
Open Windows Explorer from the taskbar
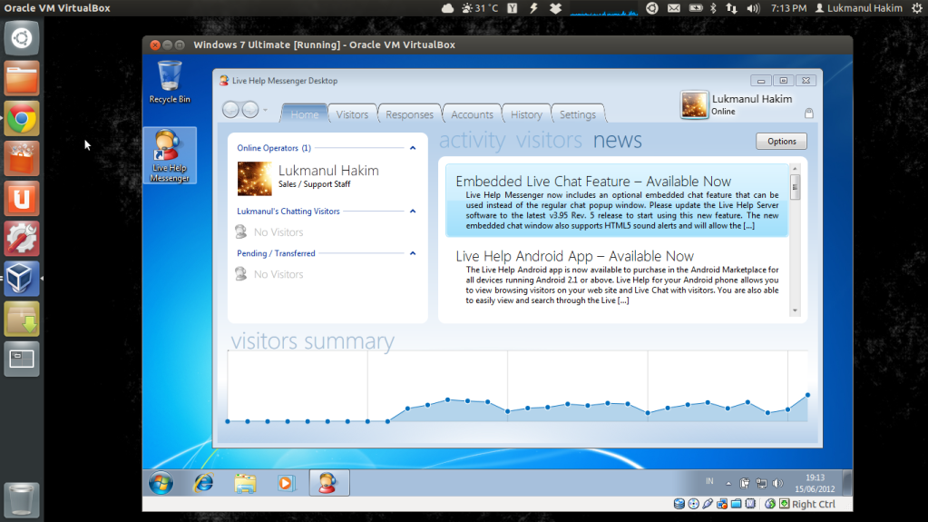(x=245, y=483)
